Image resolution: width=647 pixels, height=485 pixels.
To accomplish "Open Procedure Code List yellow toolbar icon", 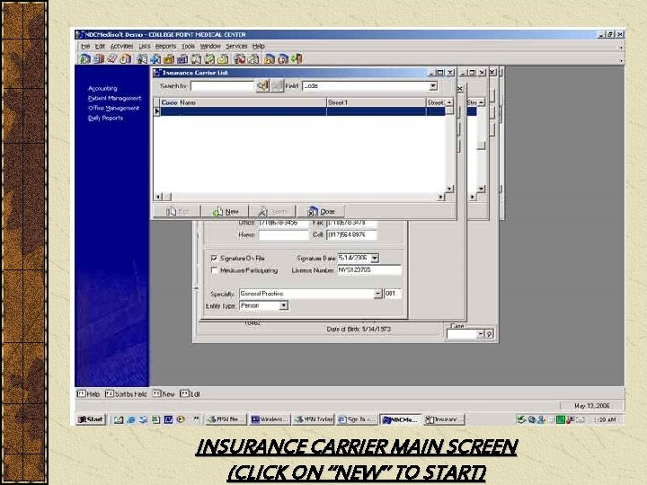I will click(x=169, y=59).
